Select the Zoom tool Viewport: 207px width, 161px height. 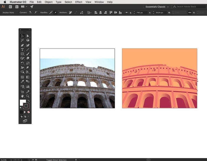[x=28, y=96]
